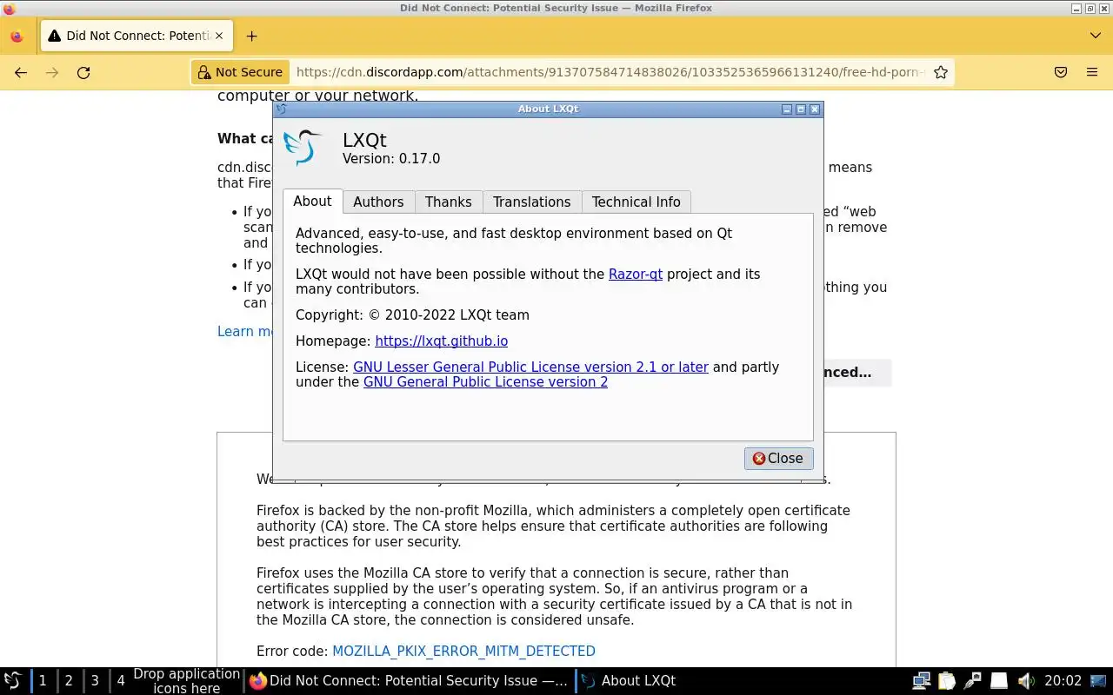Image resolution: width=1113 pixels, height=695 pixels.
Task: Open the network computers tray icon
Action: point(921,681)
